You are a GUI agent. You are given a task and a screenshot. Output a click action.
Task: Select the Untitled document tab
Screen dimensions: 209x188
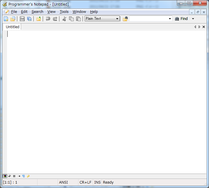(13, 27)
